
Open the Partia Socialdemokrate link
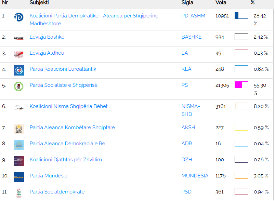(x=57, y=192)
